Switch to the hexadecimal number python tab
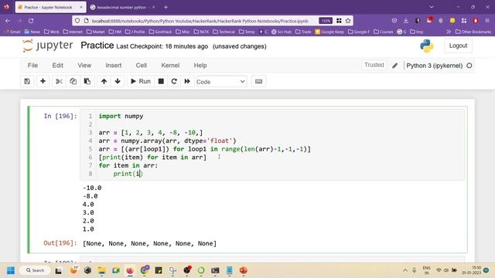 click(x=121, y=7)
